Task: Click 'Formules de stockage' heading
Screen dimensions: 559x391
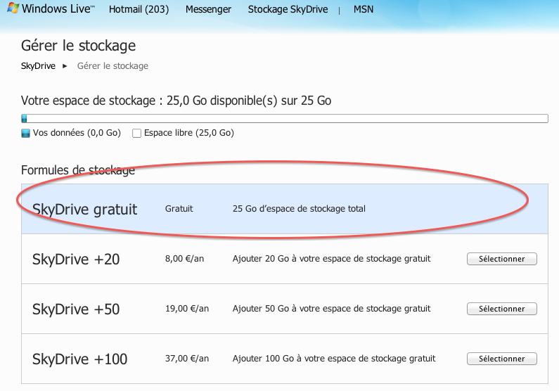Action: point(78,170)
